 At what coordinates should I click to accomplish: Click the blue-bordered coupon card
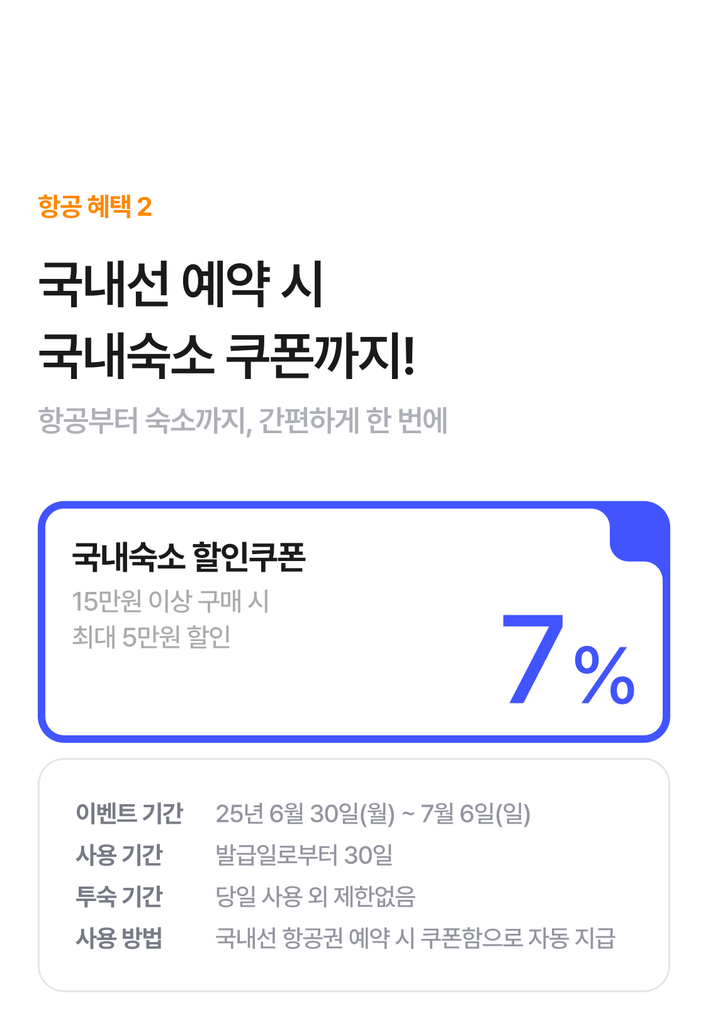click(354, 622)
